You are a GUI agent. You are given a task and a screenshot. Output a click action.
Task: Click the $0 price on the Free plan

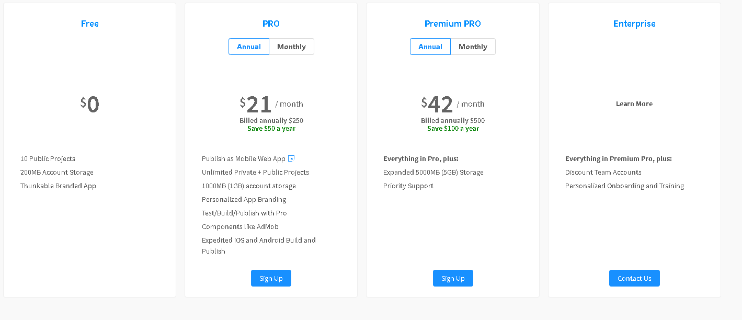90,104
